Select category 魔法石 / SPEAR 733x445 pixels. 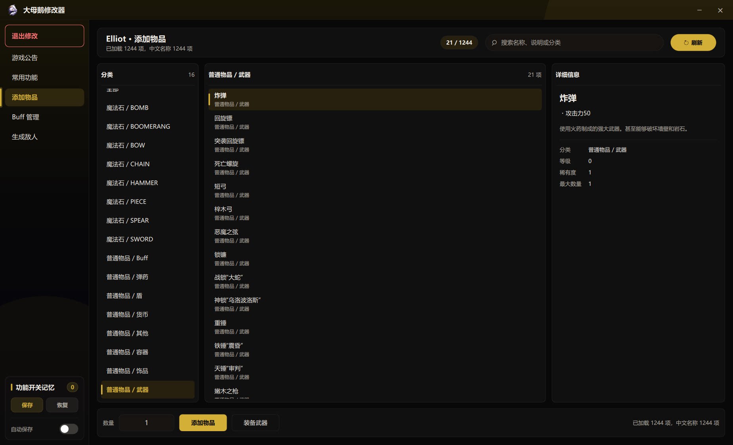coord(148,221)
